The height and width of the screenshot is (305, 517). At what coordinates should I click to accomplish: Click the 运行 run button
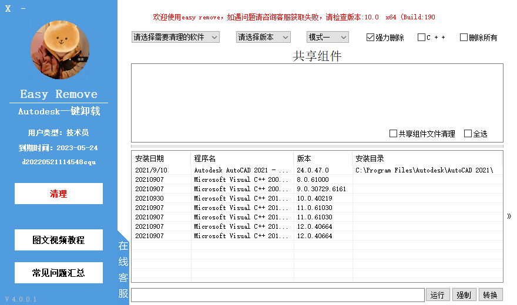437,295
